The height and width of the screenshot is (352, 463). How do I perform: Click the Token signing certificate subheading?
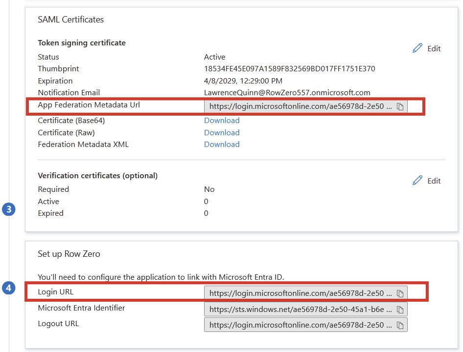tap(82, 43)
